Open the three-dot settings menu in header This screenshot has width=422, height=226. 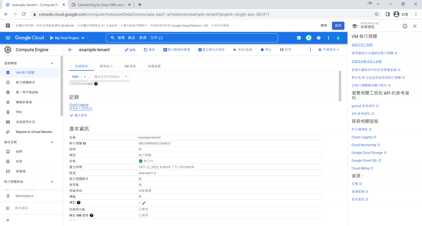tap(328, 38)
